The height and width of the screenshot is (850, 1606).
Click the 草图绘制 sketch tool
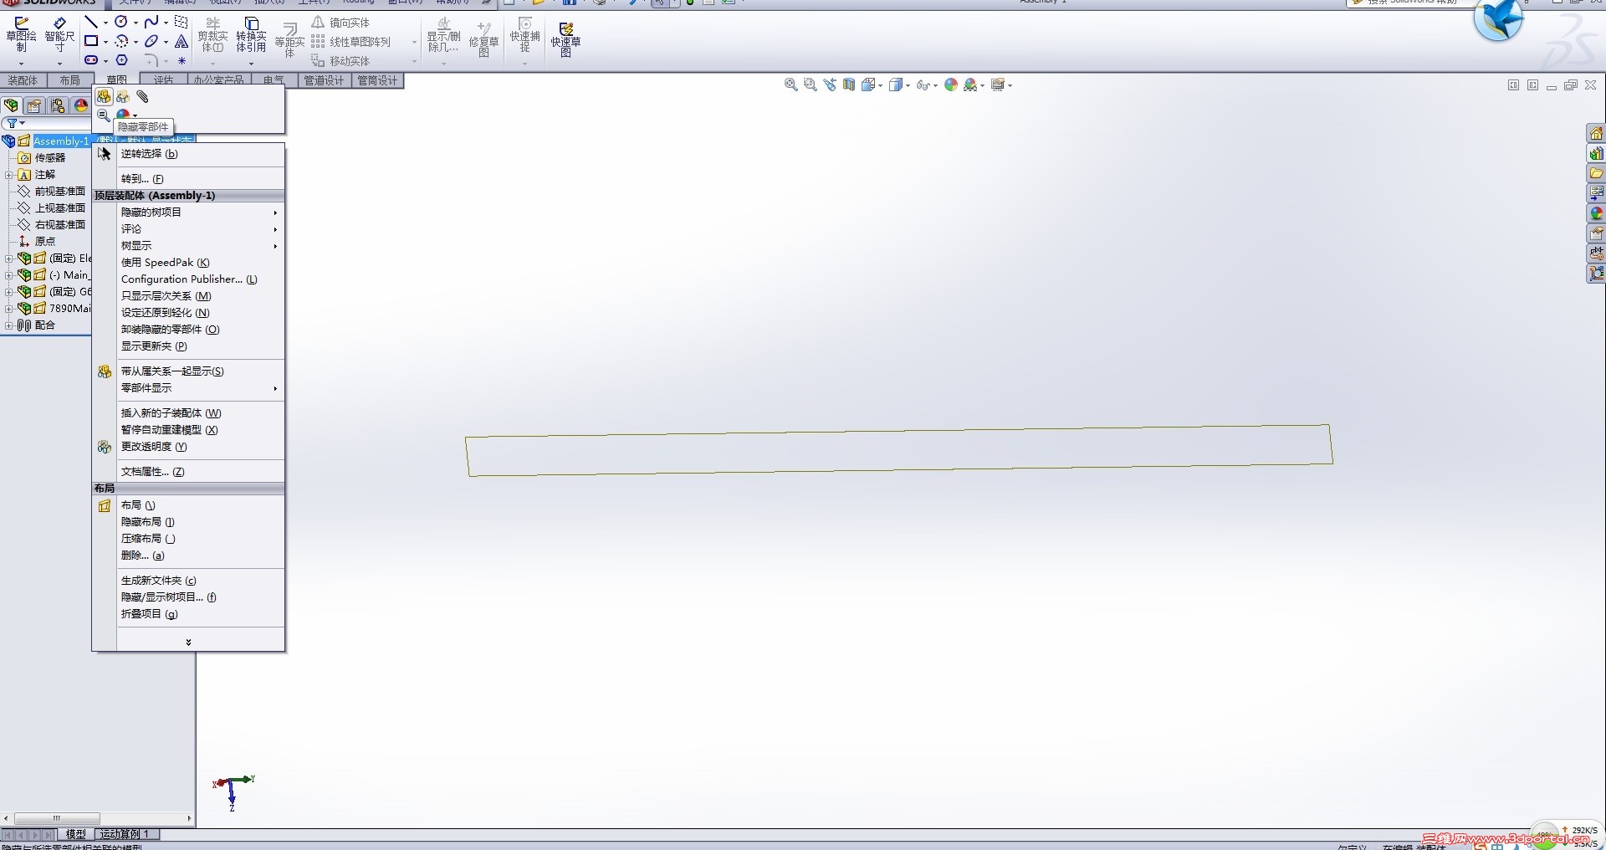click(x=21, y=36)
